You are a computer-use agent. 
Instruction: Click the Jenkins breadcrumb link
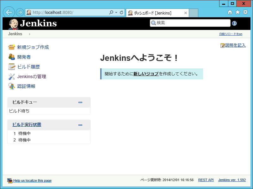[x=15, y=34]
